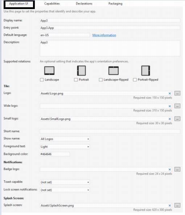The width and height of the screenshot is (185, 215).
Task: Click into the Display name field
Action: click(x=110, y=21)
